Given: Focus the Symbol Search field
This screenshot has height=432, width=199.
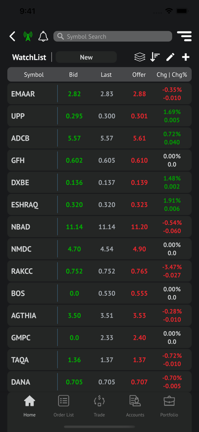Looking at the screenshot, I should 113,36.
